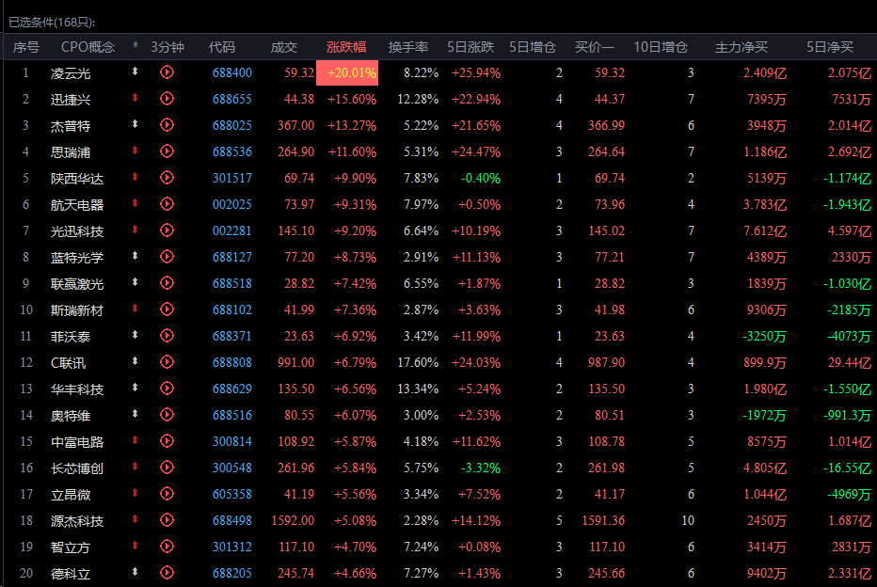The width and height of the screenshot is (877, 587).
Task: Click the play icon in 光迅科技 row
Action: point(167,230)
